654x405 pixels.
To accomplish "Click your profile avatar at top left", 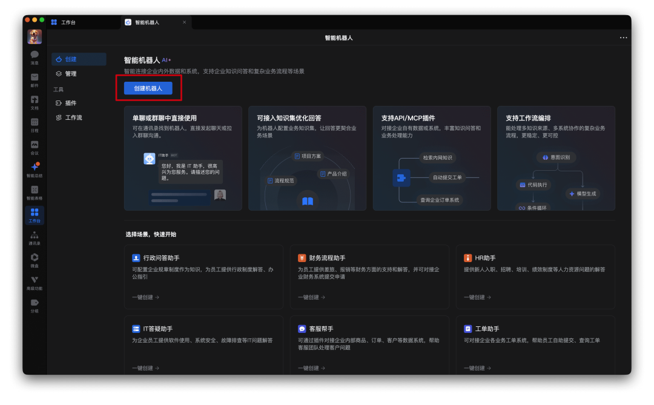I will click(35, 36).
